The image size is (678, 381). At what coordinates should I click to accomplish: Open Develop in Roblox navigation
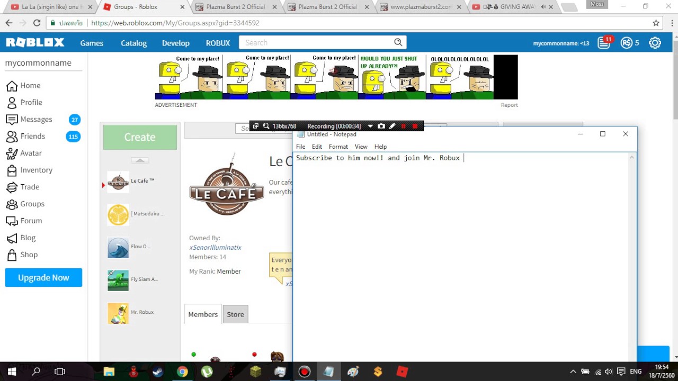coord(175,43)
